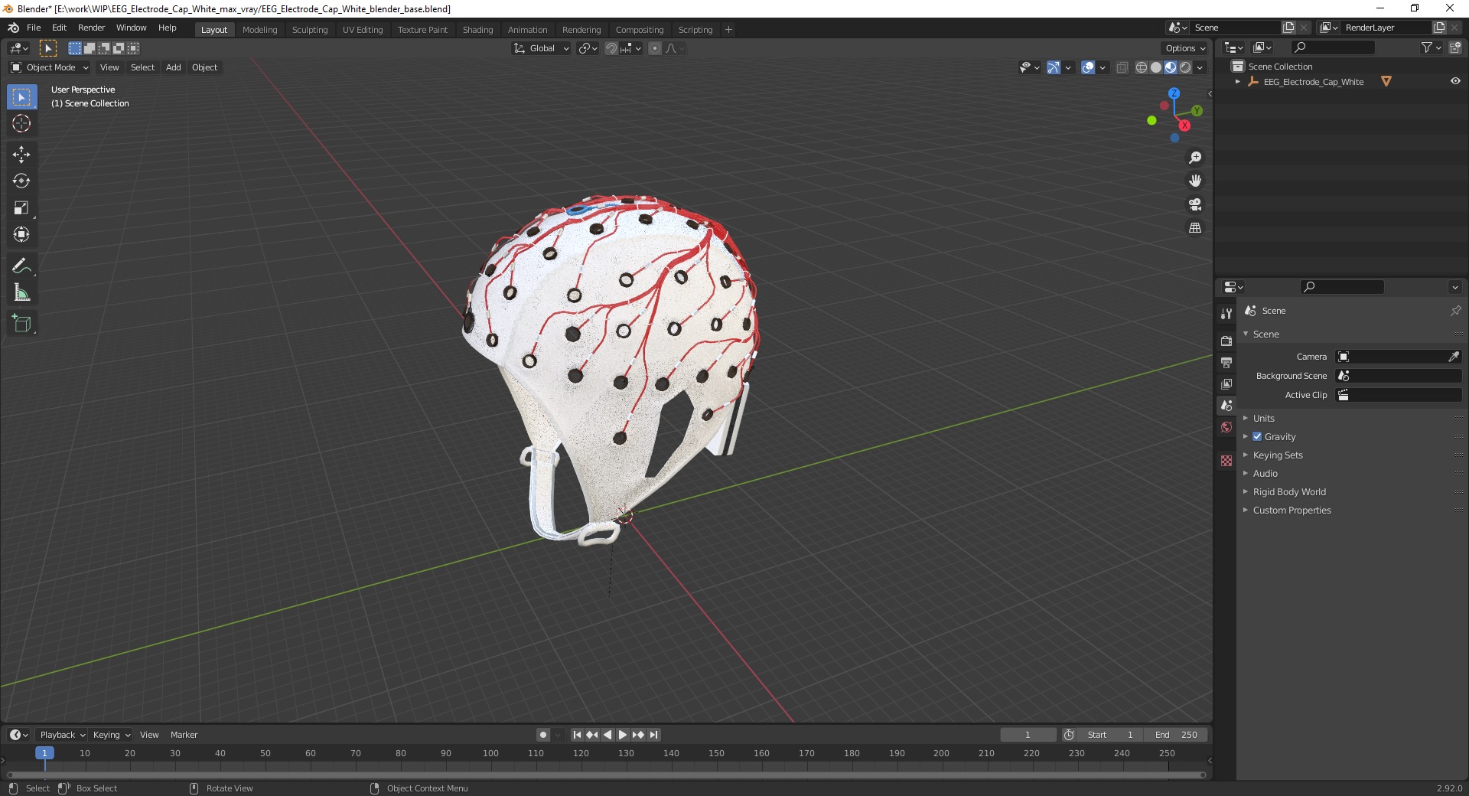Toggle viewport gizmos display
The width and height of the screenshot is (1469, 796).
[1054, 67]
